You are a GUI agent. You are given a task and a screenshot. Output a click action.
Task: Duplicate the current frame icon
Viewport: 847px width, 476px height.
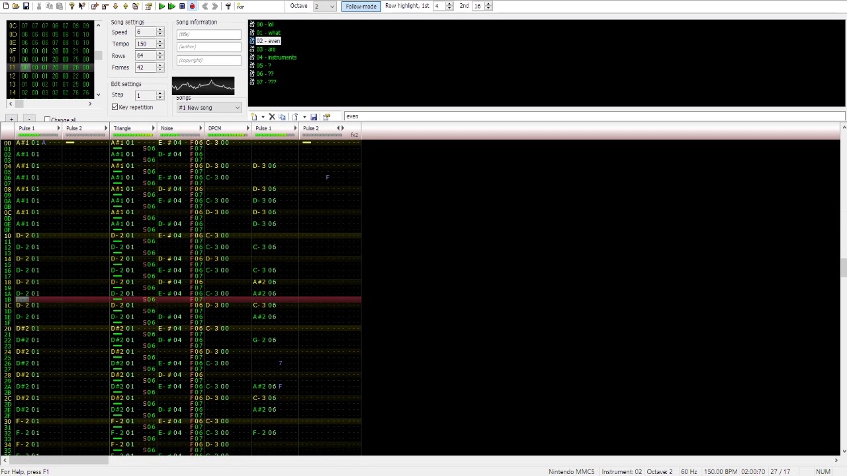(x=136, y=6)
